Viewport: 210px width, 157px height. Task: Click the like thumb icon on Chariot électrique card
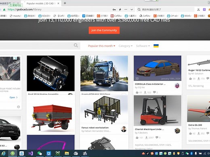(137, 138)
